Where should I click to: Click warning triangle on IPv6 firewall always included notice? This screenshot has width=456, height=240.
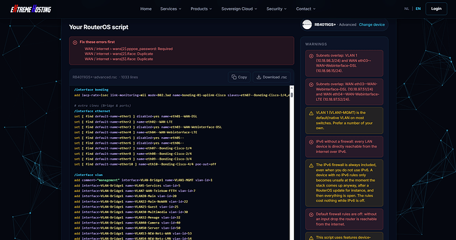coord(311,165)
